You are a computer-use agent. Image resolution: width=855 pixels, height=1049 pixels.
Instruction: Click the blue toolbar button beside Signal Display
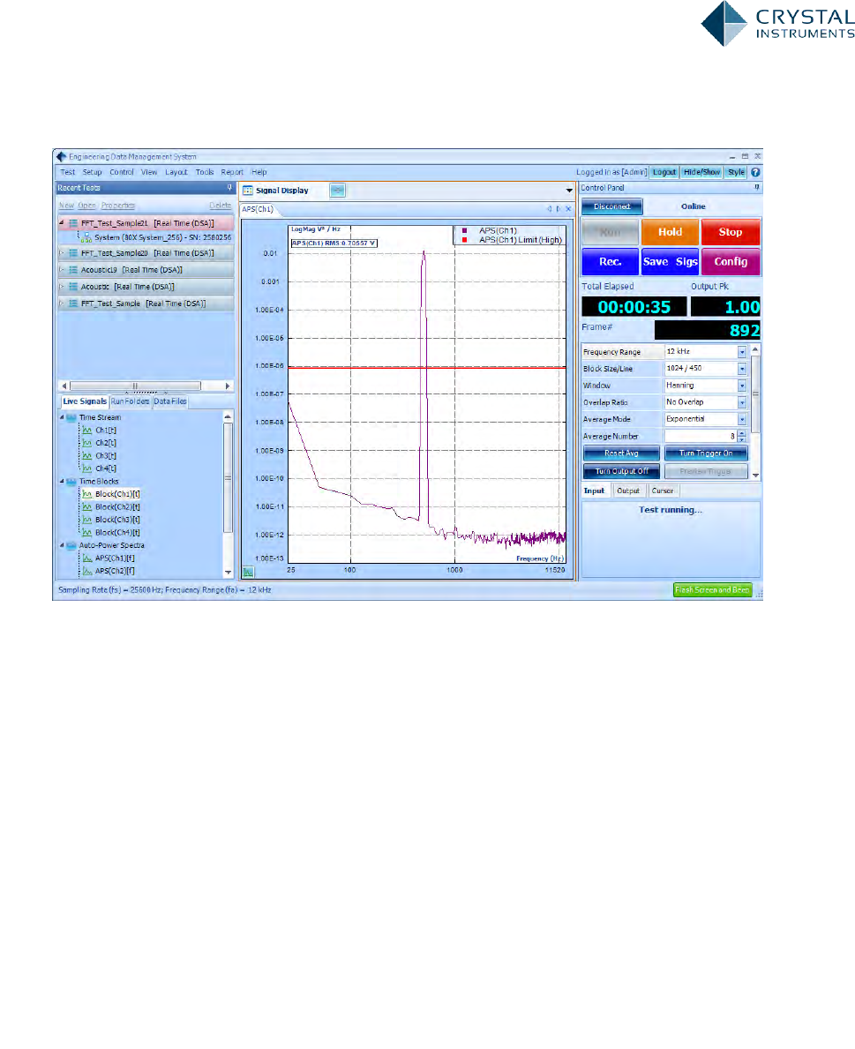pos(338,191)
